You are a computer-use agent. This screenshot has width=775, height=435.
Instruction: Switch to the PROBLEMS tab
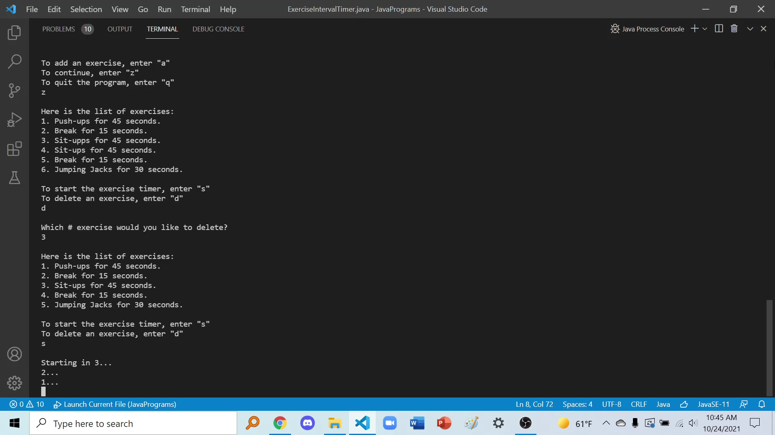tap(59, 29)
